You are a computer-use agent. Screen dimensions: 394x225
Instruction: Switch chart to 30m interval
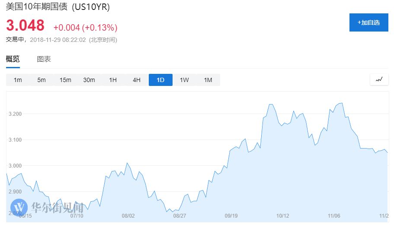pyautogui.click(x=89, y=80)
